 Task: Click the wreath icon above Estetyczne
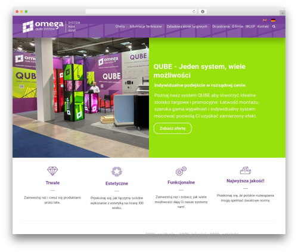point(117,172)
